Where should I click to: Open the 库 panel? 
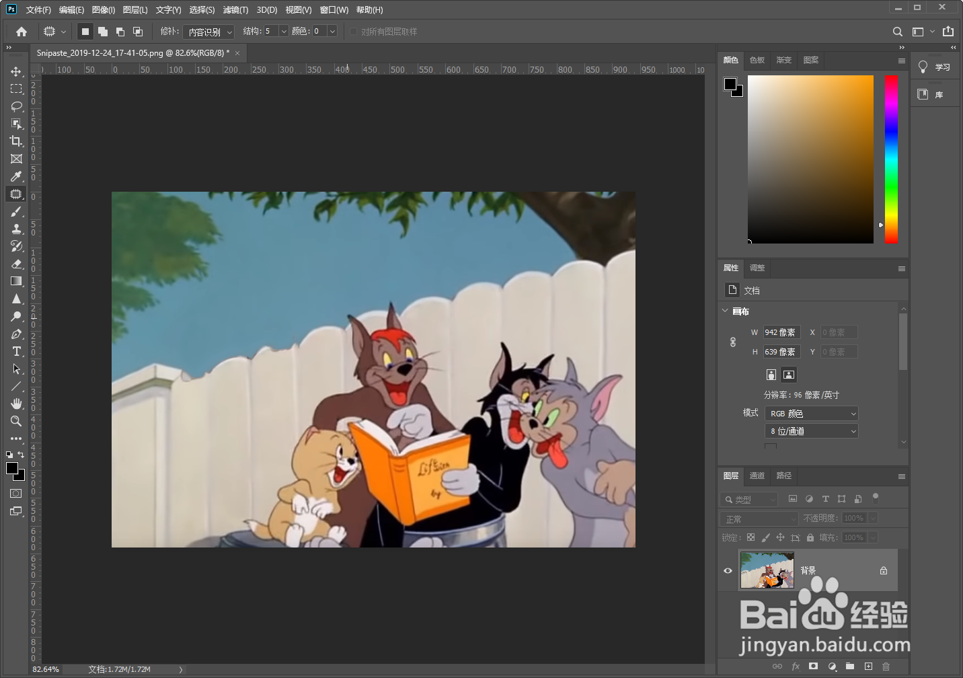(x=935, y=94)
